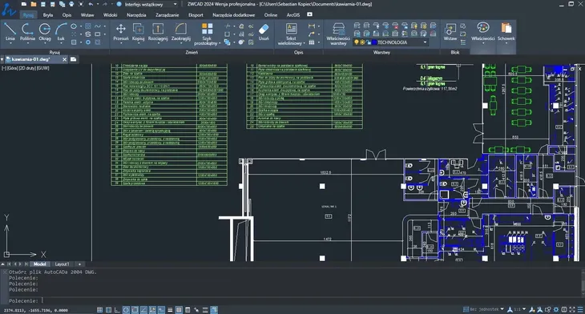
Task: Click the table icon in Opis panel
Action: 312,42
